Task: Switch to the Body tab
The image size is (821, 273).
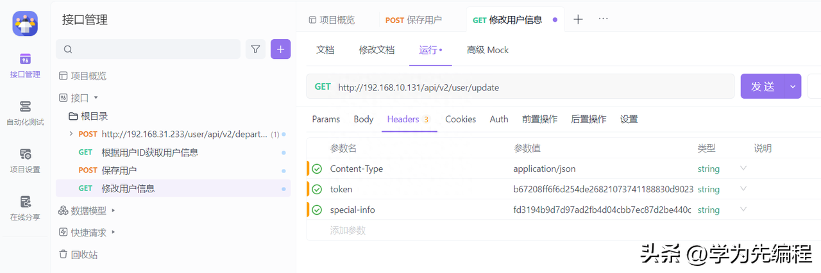Action: point(363,119)
